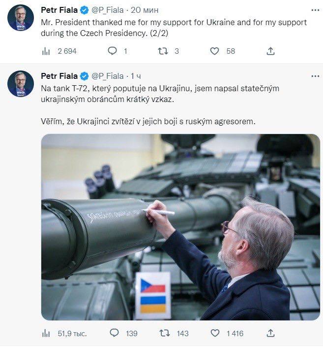323x347 pixels.
Task: Open the 20 мин timestamp link
Action: 146,10
